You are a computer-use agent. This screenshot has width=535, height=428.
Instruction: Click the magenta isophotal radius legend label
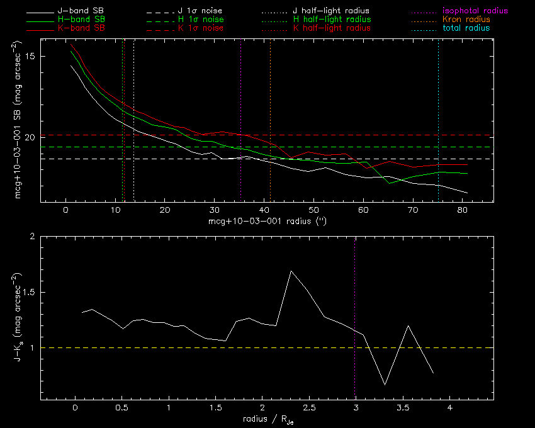[x=475, y=11]
